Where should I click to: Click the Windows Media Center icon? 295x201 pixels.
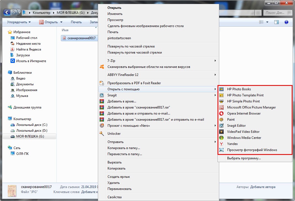click(221, 138)
